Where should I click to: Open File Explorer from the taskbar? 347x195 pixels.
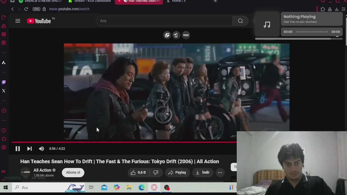click(129, 187)
